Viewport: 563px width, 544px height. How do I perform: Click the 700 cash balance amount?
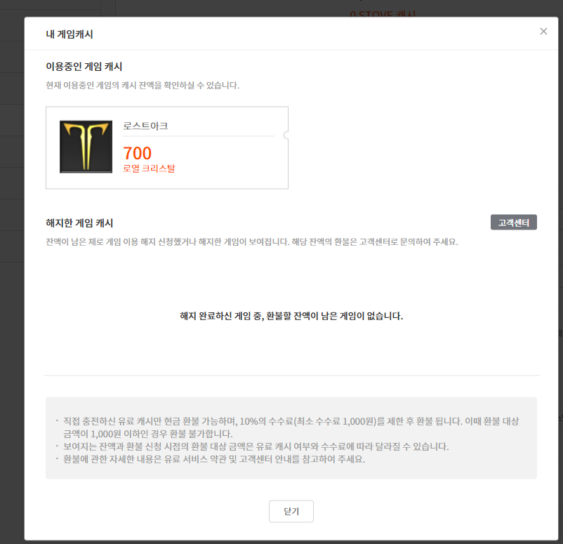pos(137,153)
